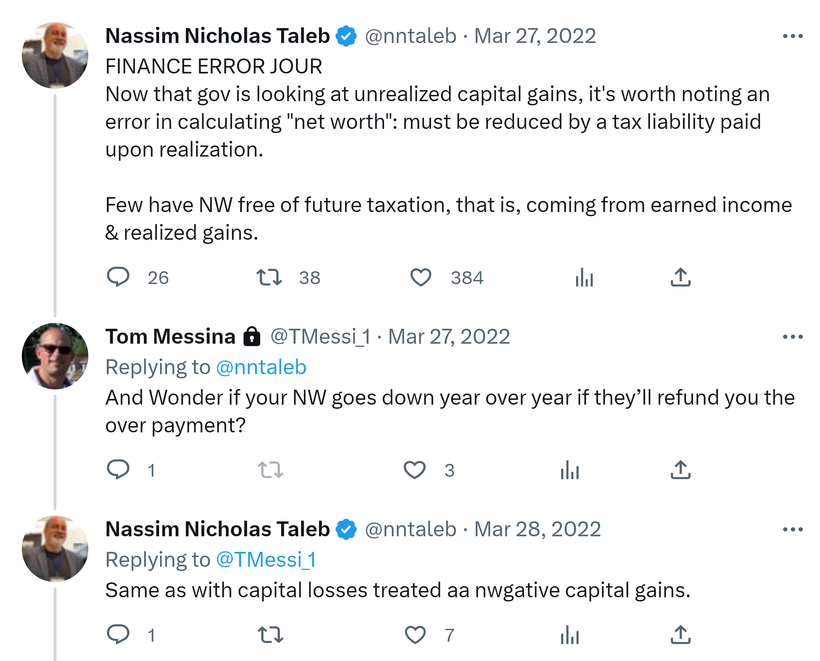Retweet Taleb's Mar 28 reply
Image resolution: width=820 pixels, height=661 pixels.
coord(270,635)
